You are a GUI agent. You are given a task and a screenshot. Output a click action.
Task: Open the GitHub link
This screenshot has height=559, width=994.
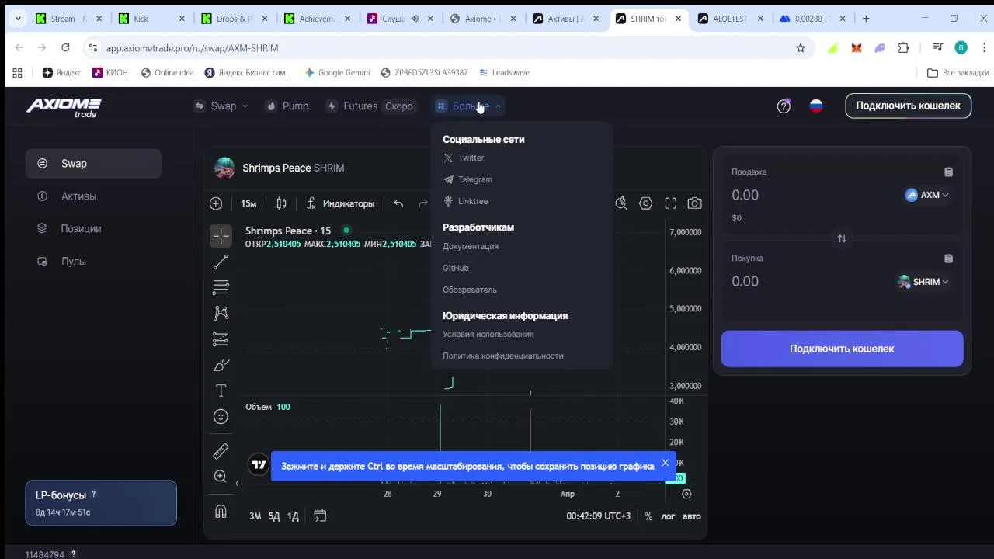point(456,268)
